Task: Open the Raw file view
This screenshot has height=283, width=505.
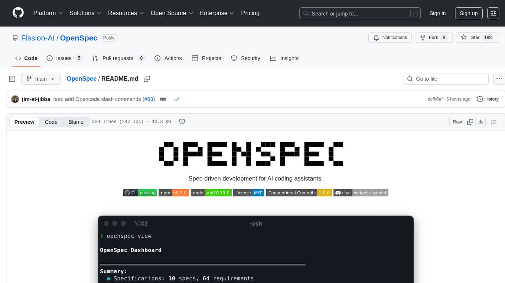Action: click(x=457, y=122)
